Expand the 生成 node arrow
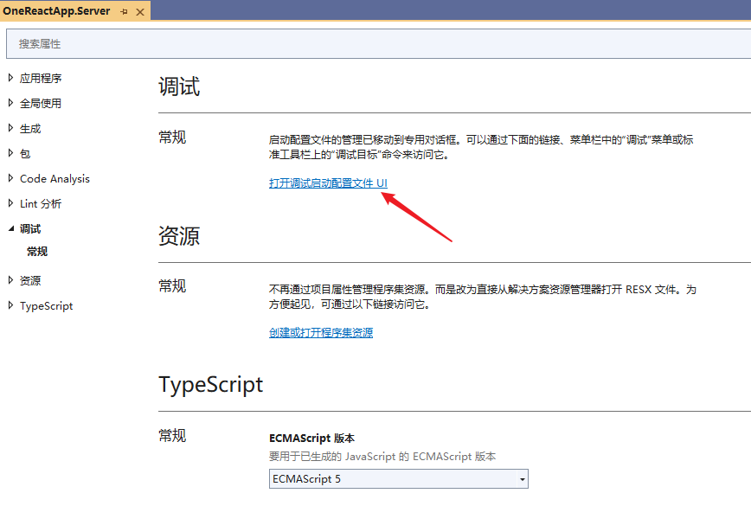Screen dimensions: 751x506 pyautogui.click(x=10, y=128)
